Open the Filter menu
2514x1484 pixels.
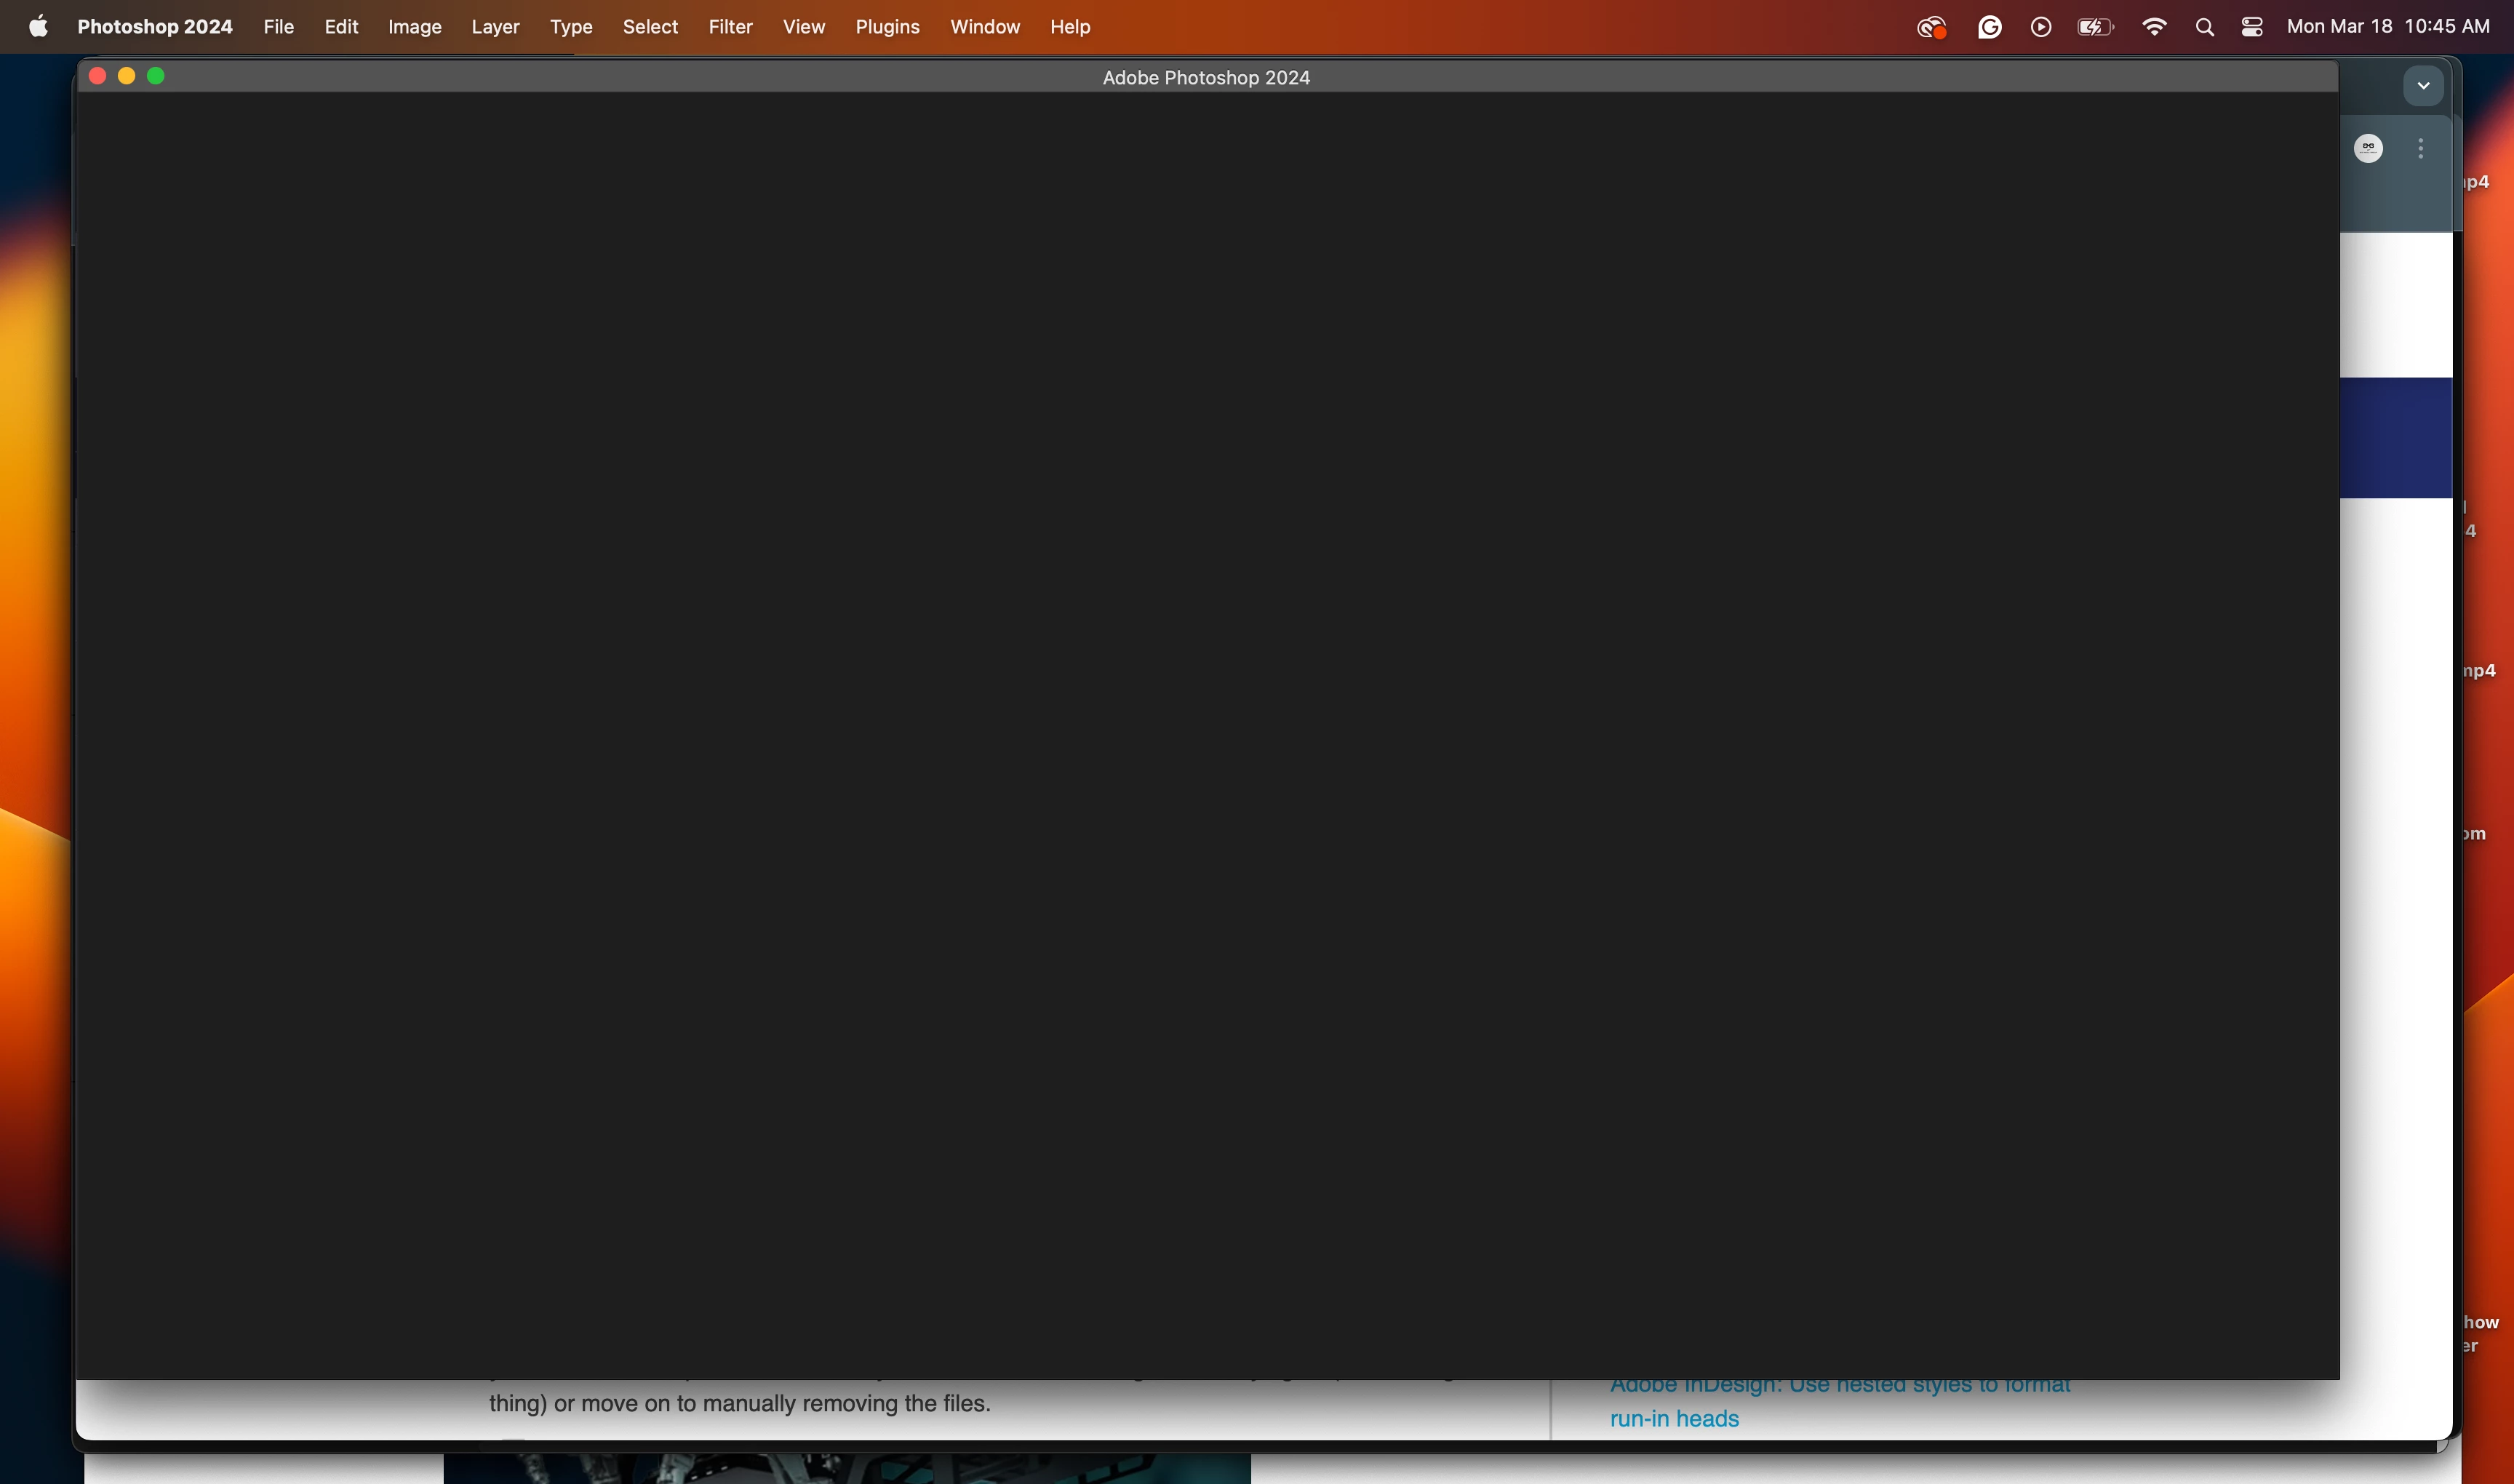pyautogui.click(x=730, y=27)
